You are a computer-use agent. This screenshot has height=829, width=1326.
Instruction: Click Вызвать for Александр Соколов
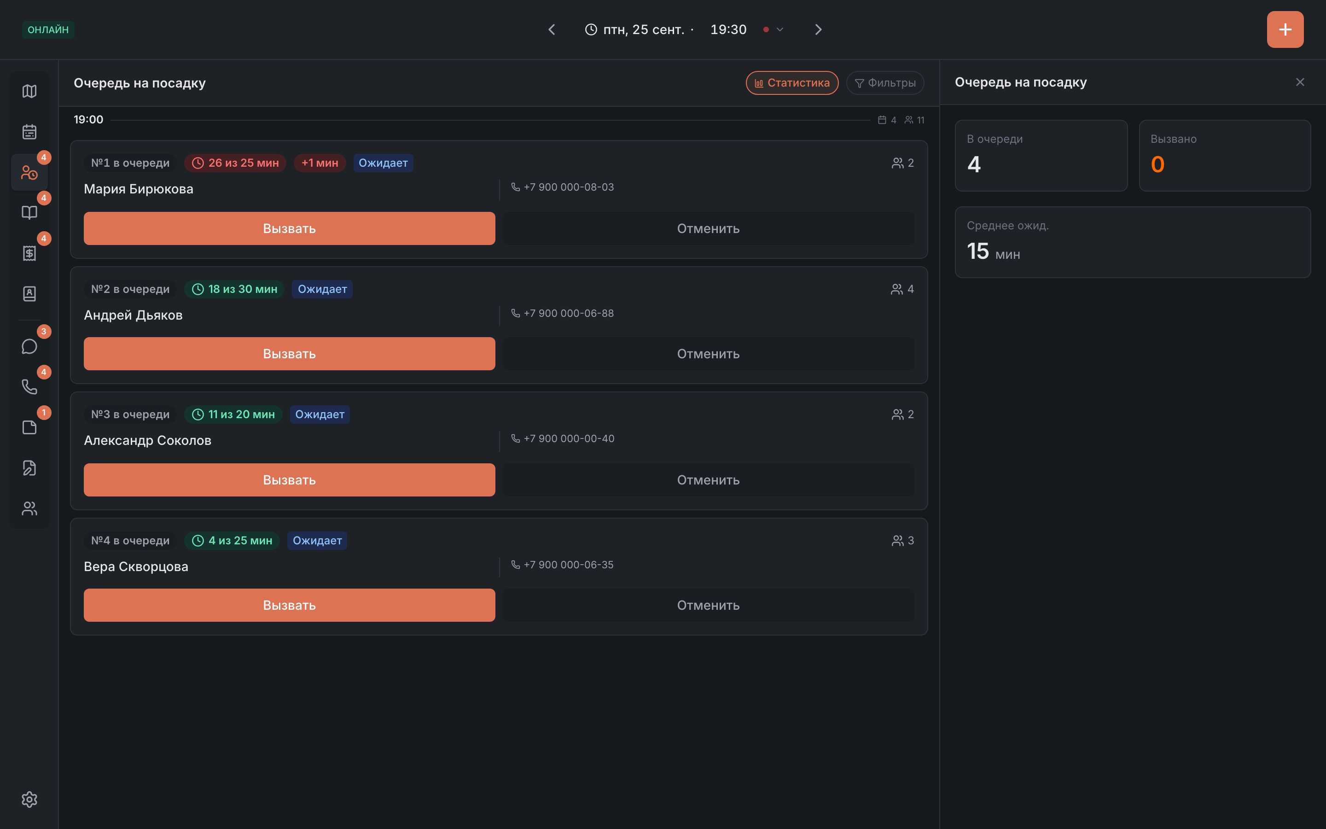pos(289,480)
